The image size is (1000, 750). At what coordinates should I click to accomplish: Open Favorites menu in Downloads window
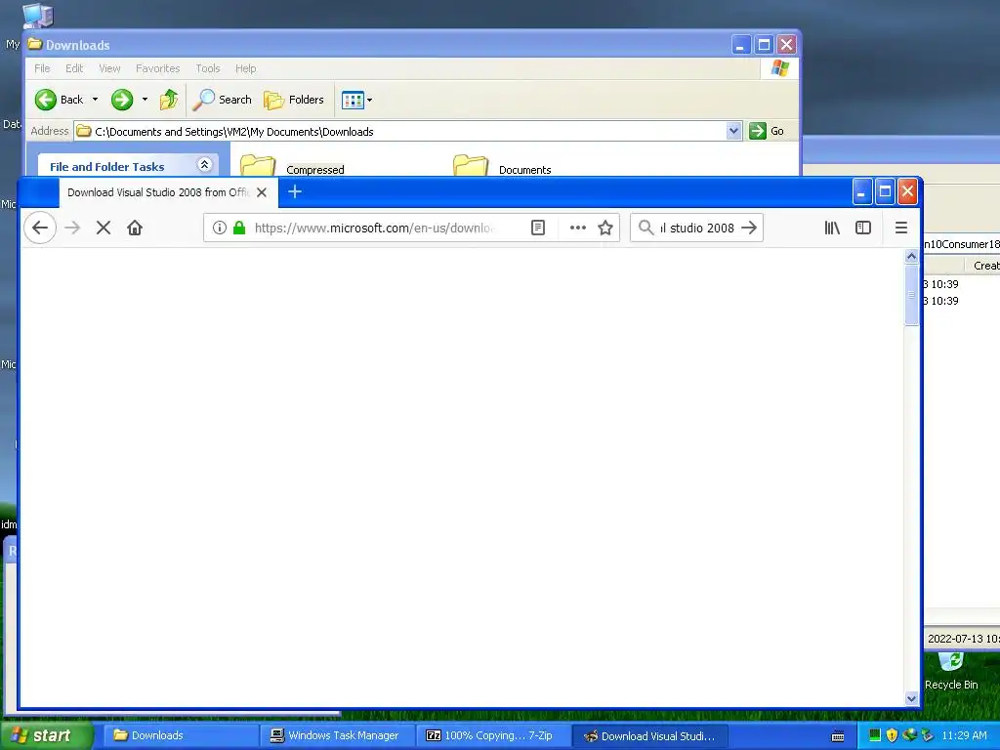pyautogui.click(x=157, y=68)
